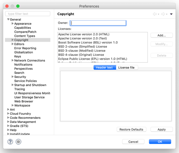Viewport: 179px width, 153px height.
Task: Click the type filter text box
Action: pos(28,14)
